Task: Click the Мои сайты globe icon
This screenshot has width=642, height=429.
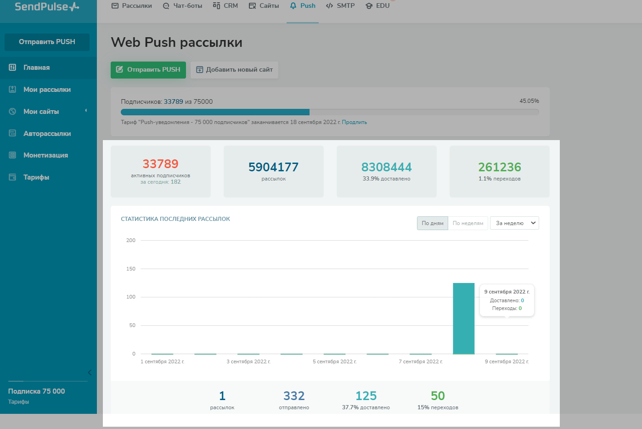Action: point(13,112)
